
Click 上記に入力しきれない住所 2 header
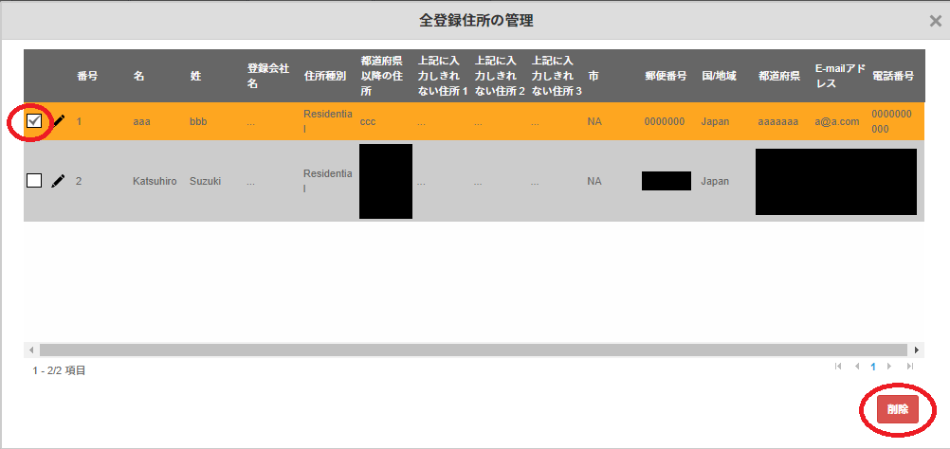tap(500, 76)
